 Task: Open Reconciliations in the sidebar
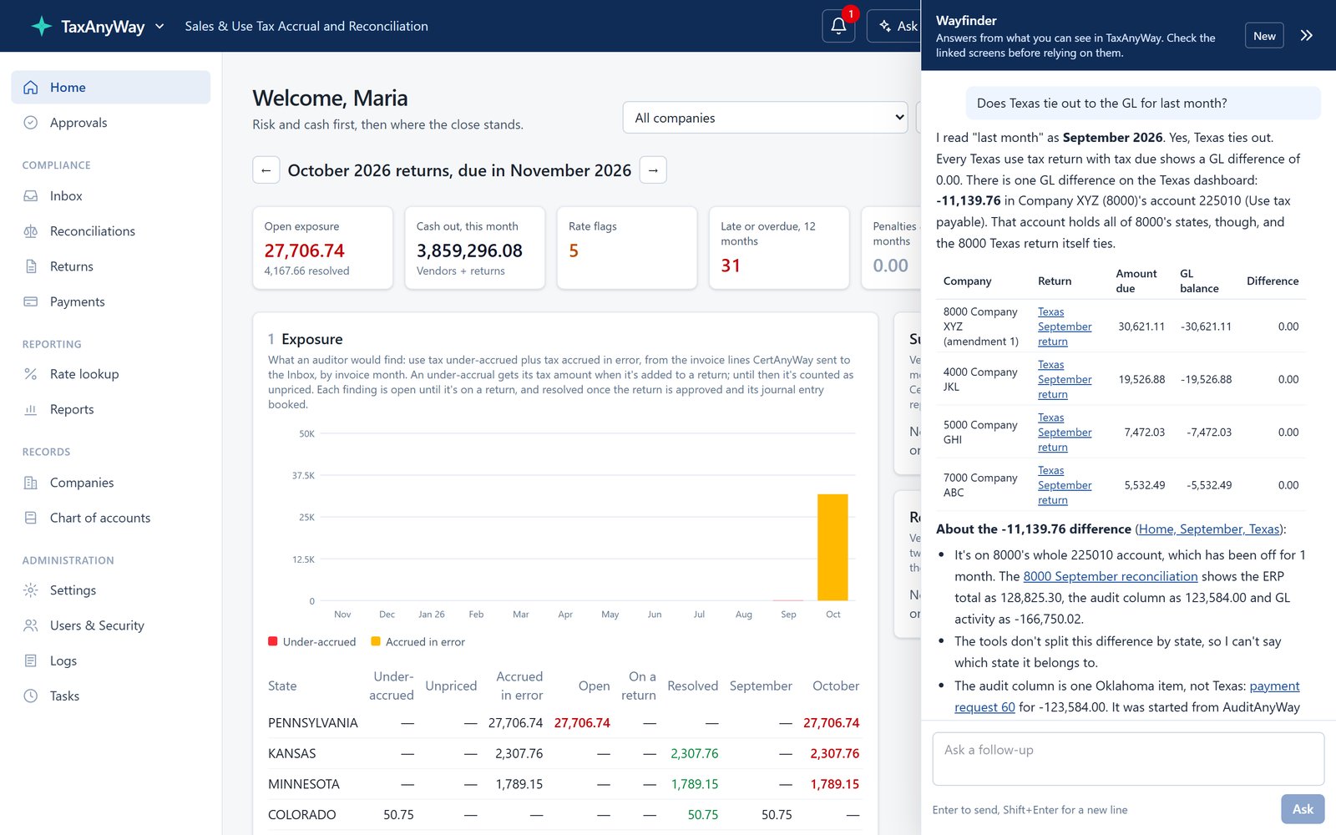[111, 231]
